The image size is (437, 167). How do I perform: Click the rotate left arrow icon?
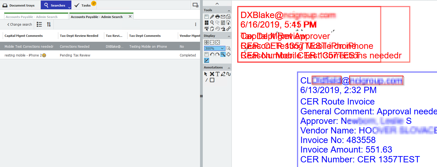pyautogui.click(x=212, y=55)
